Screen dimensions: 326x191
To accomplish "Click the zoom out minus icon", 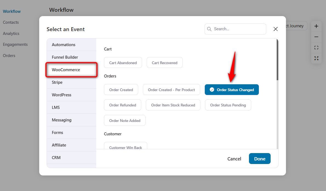I will (316, 37).
